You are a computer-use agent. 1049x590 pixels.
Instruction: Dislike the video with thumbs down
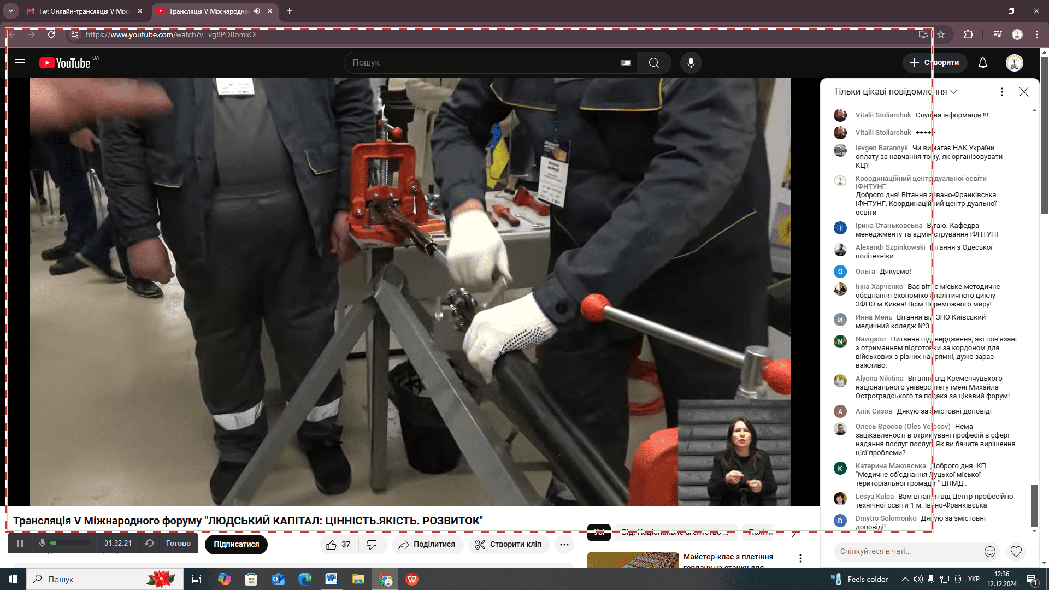(x=372, y=545)
